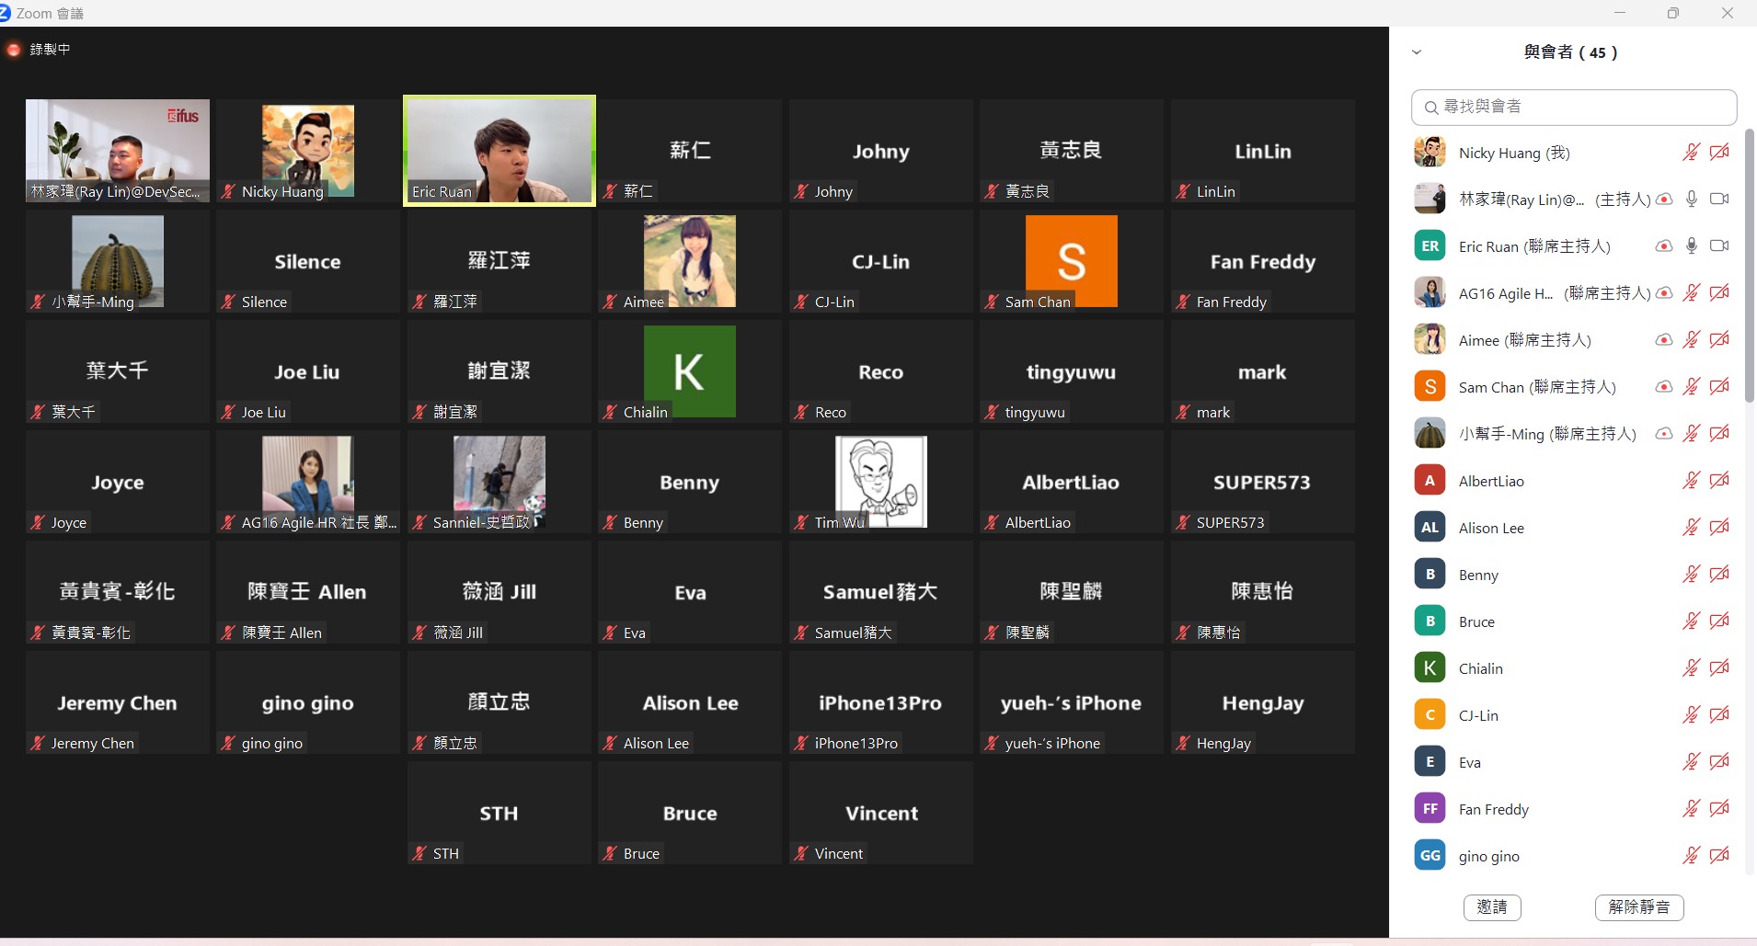The height and width of the screenshot is (946, 1757).
Task: Toggle video for host 林家瑋(Ray Lin) in list
Action: point(1718,199)
